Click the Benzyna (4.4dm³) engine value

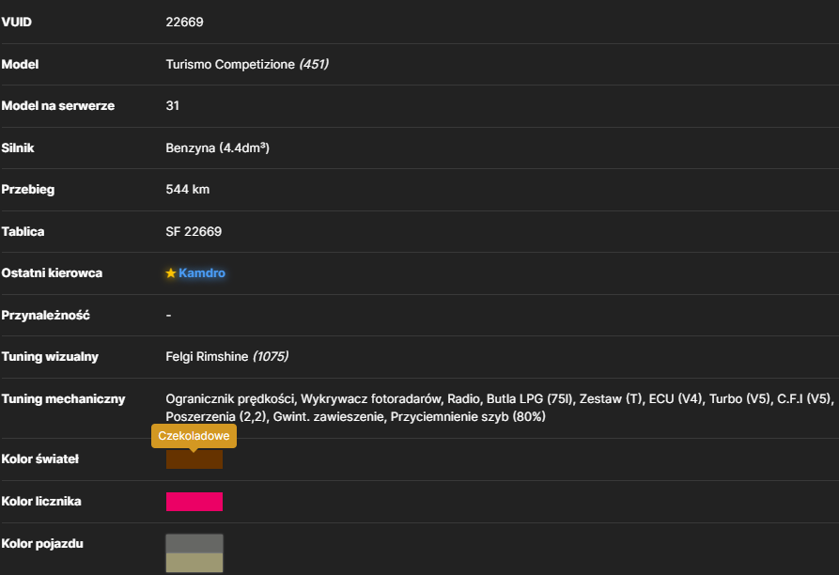pos(218,148)
